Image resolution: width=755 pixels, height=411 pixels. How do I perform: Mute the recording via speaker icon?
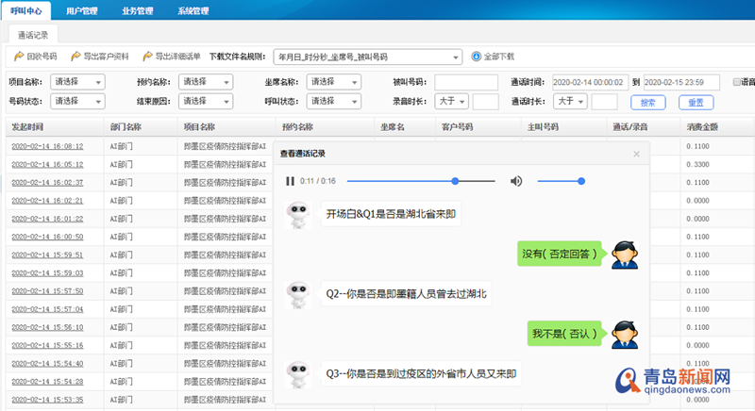tap(516, 181)
